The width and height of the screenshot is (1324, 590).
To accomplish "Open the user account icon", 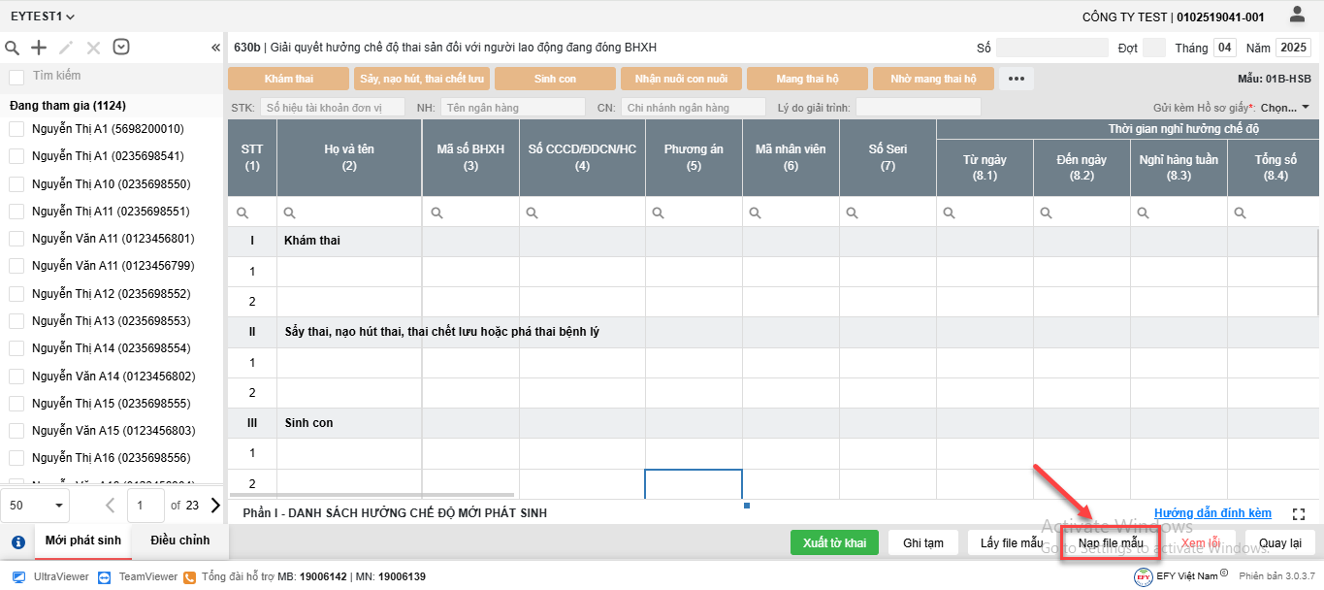I will 1297,15.
